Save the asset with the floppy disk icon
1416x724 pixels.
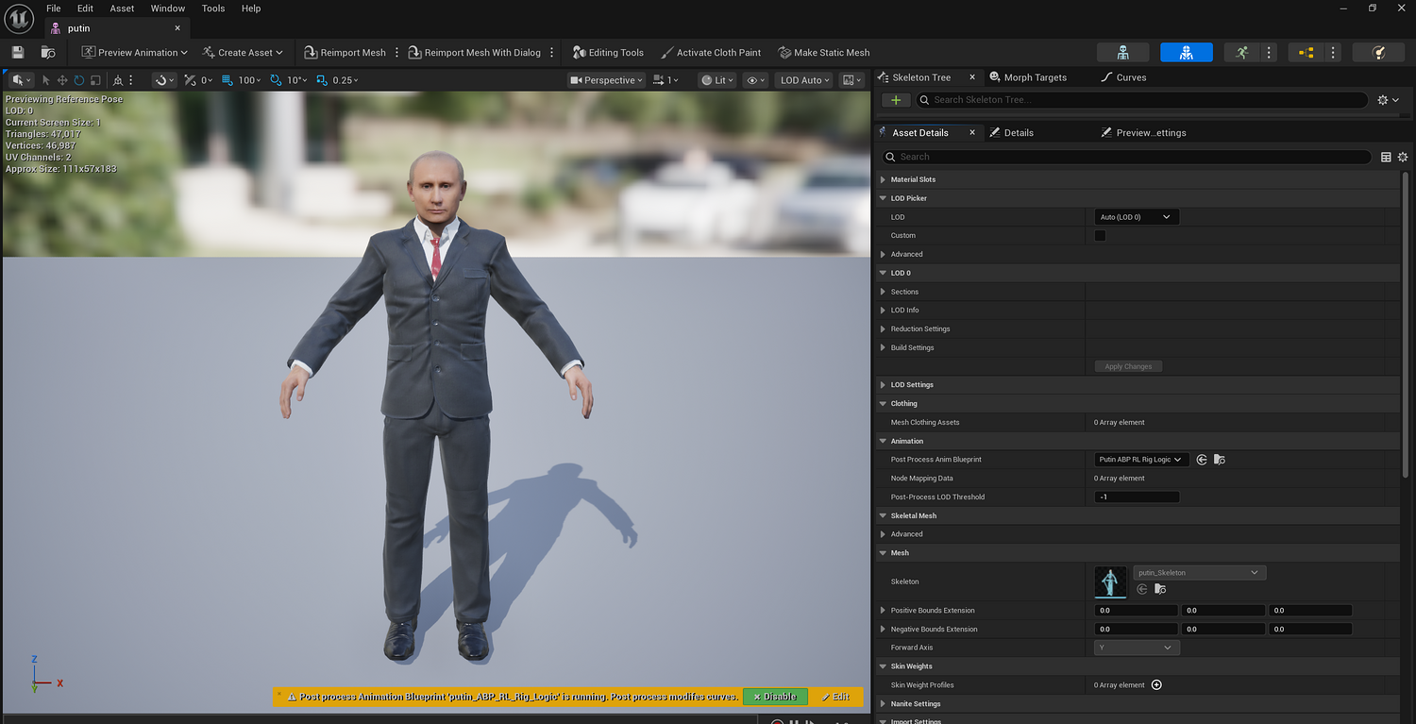tap(18, 53)
